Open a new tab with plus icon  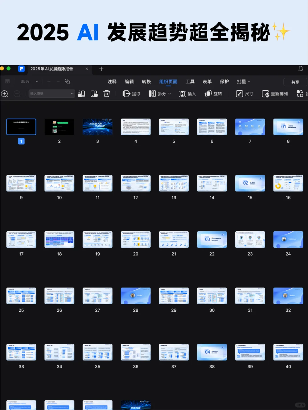(x=101, y=69)
